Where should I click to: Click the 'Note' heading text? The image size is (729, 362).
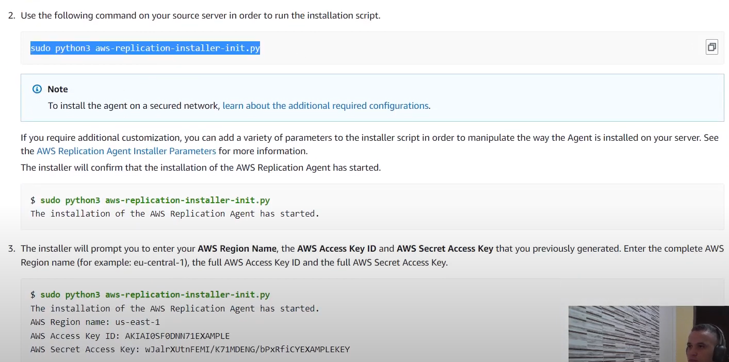[58, 89]
